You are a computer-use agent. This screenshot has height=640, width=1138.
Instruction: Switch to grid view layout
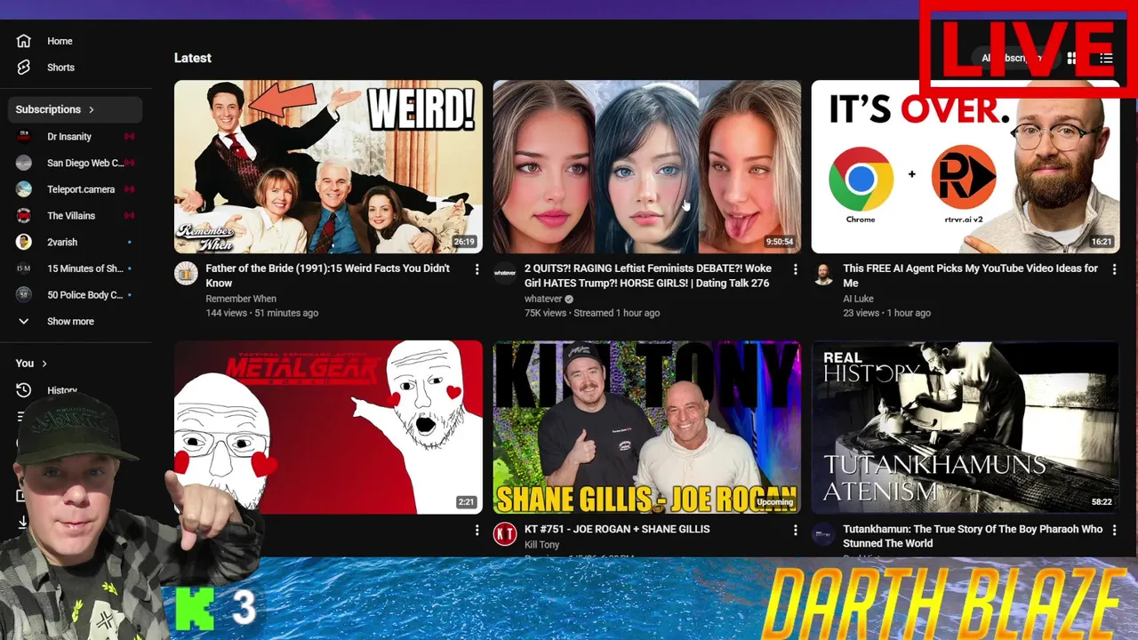[1072, 58]
